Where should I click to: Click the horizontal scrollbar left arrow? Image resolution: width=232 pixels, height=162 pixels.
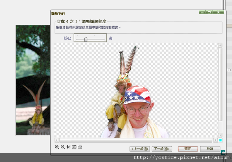[57, 140]
